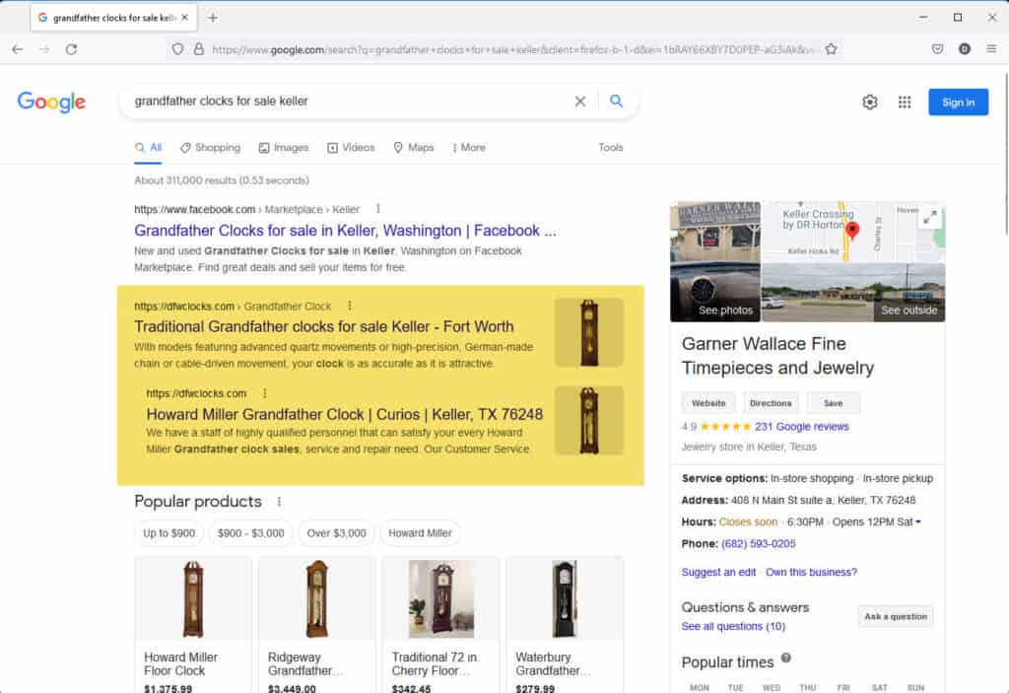Image resolution: width=1009 pixels, height=693 pixels.
Task: Open options for Facebook result
Action: click(x=378, y=209)
